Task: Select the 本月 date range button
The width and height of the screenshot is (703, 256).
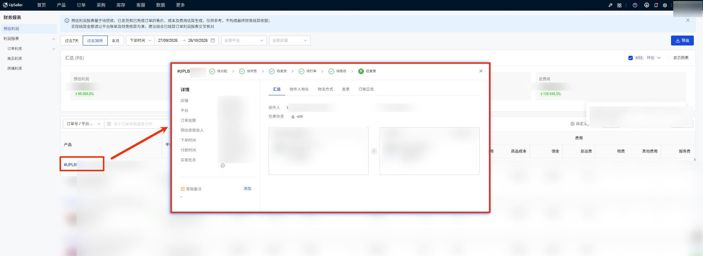Action: [x=115, y=41]
